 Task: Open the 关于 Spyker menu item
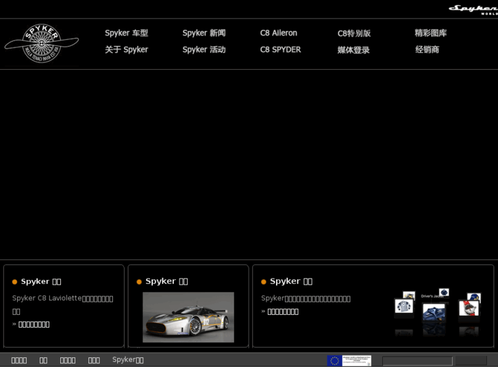(127, 49)
